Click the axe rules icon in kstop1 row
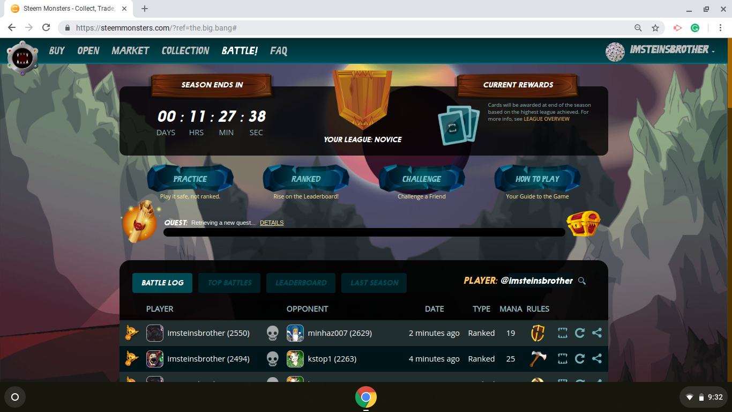The height and width of the screenshot is (412, 732). pyautogui.click(x=538, y=359)
